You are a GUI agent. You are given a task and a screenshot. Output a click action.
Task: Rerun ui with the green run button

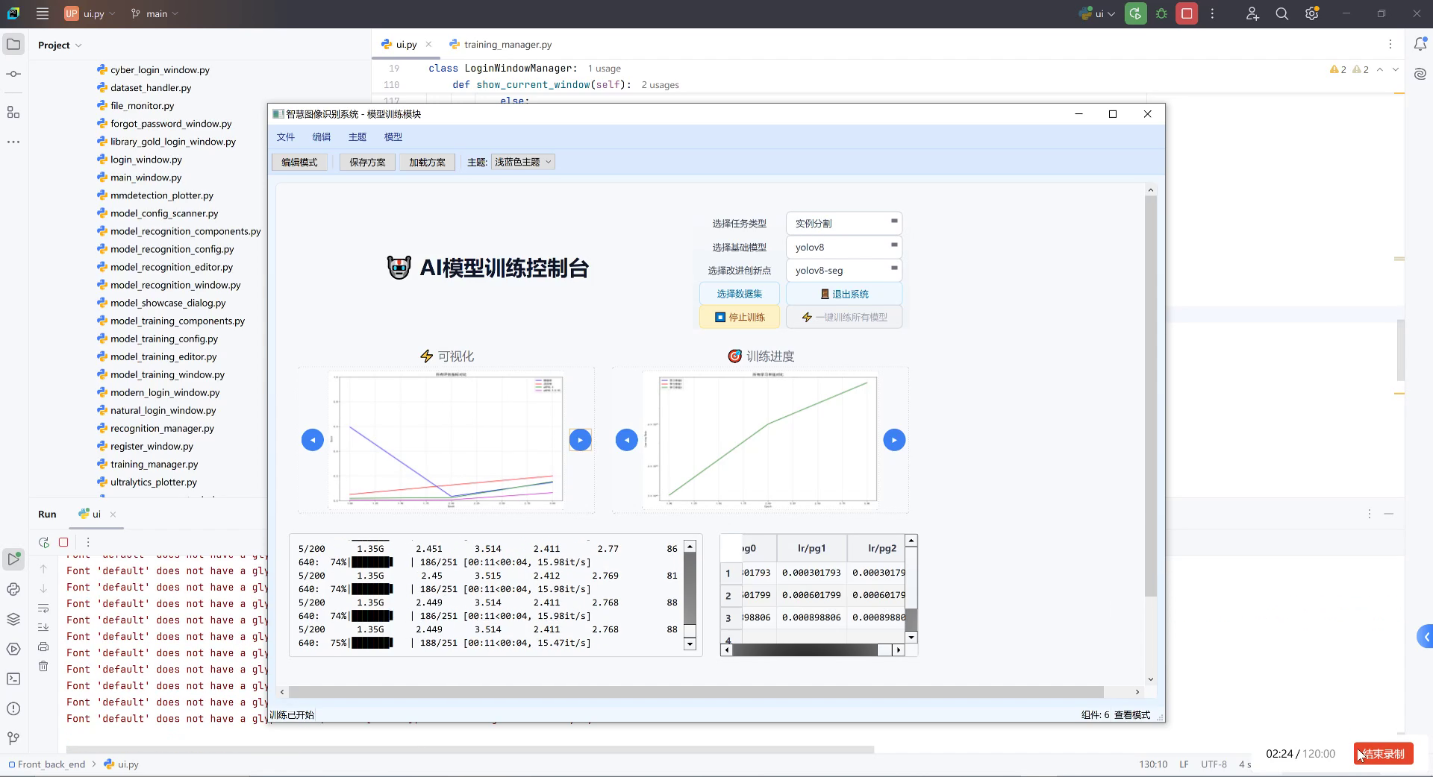1136,13
